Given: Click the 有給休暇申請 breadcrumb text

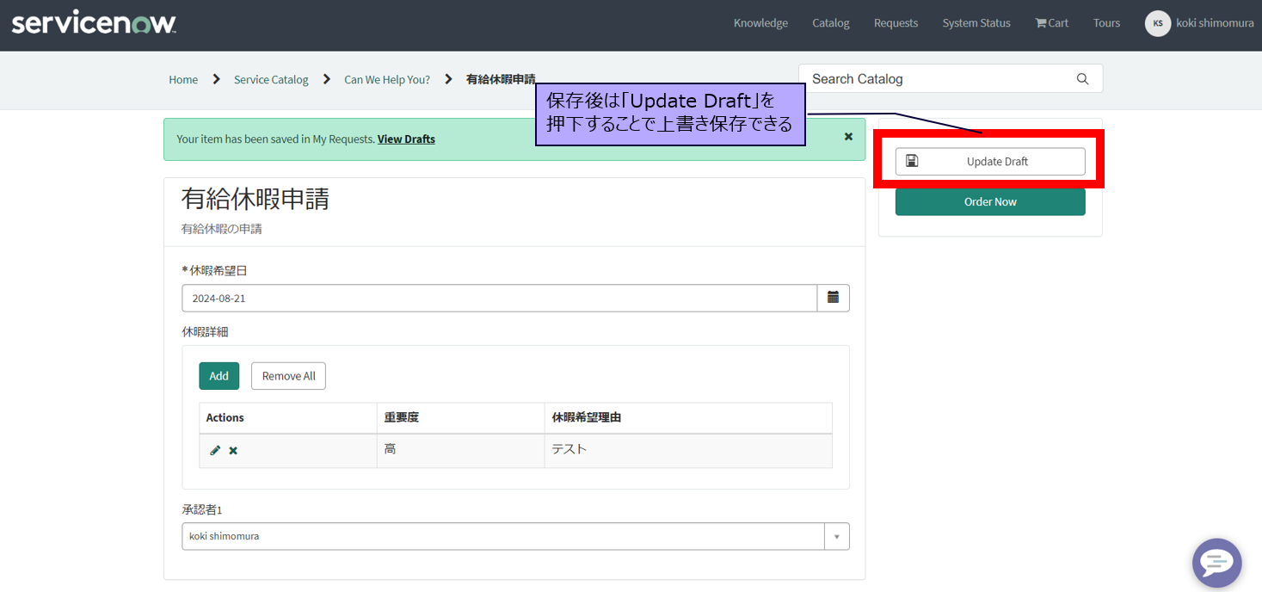Looking at the screenshot, I should (x=501, y=79).
